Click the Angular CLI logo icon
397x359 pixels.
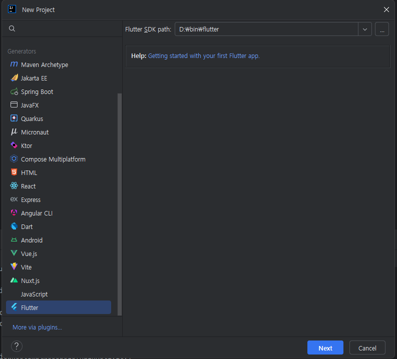tap(14, 212)
